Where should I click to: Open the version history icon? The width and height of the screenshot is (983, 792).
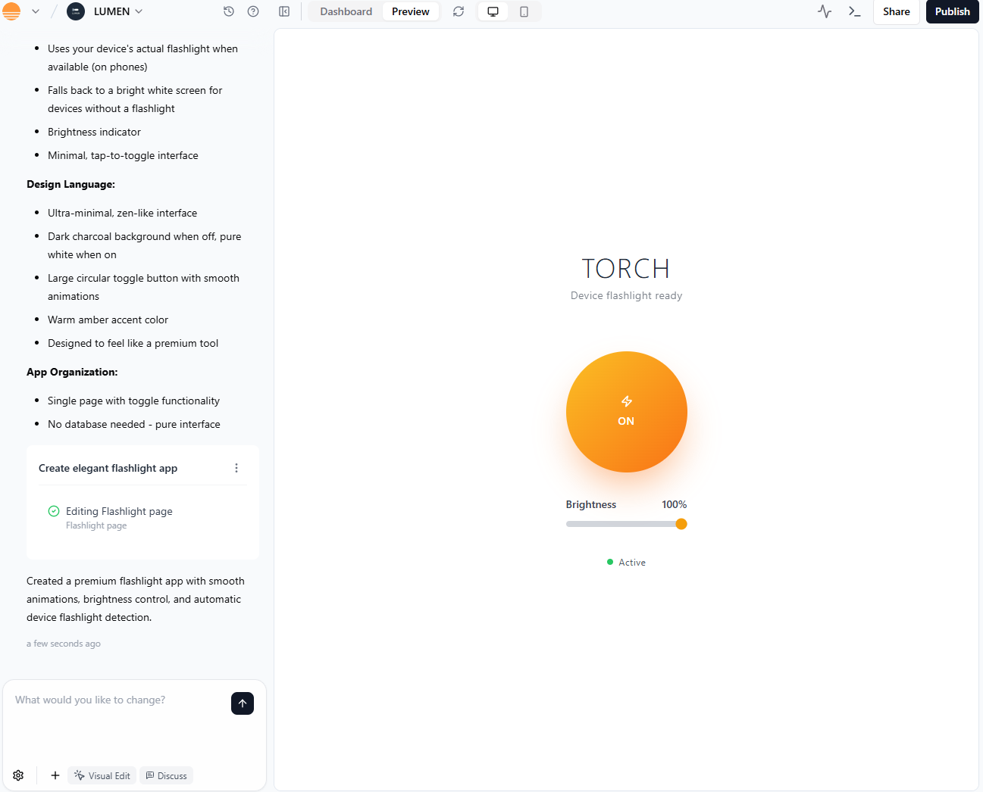coord(228,11)
